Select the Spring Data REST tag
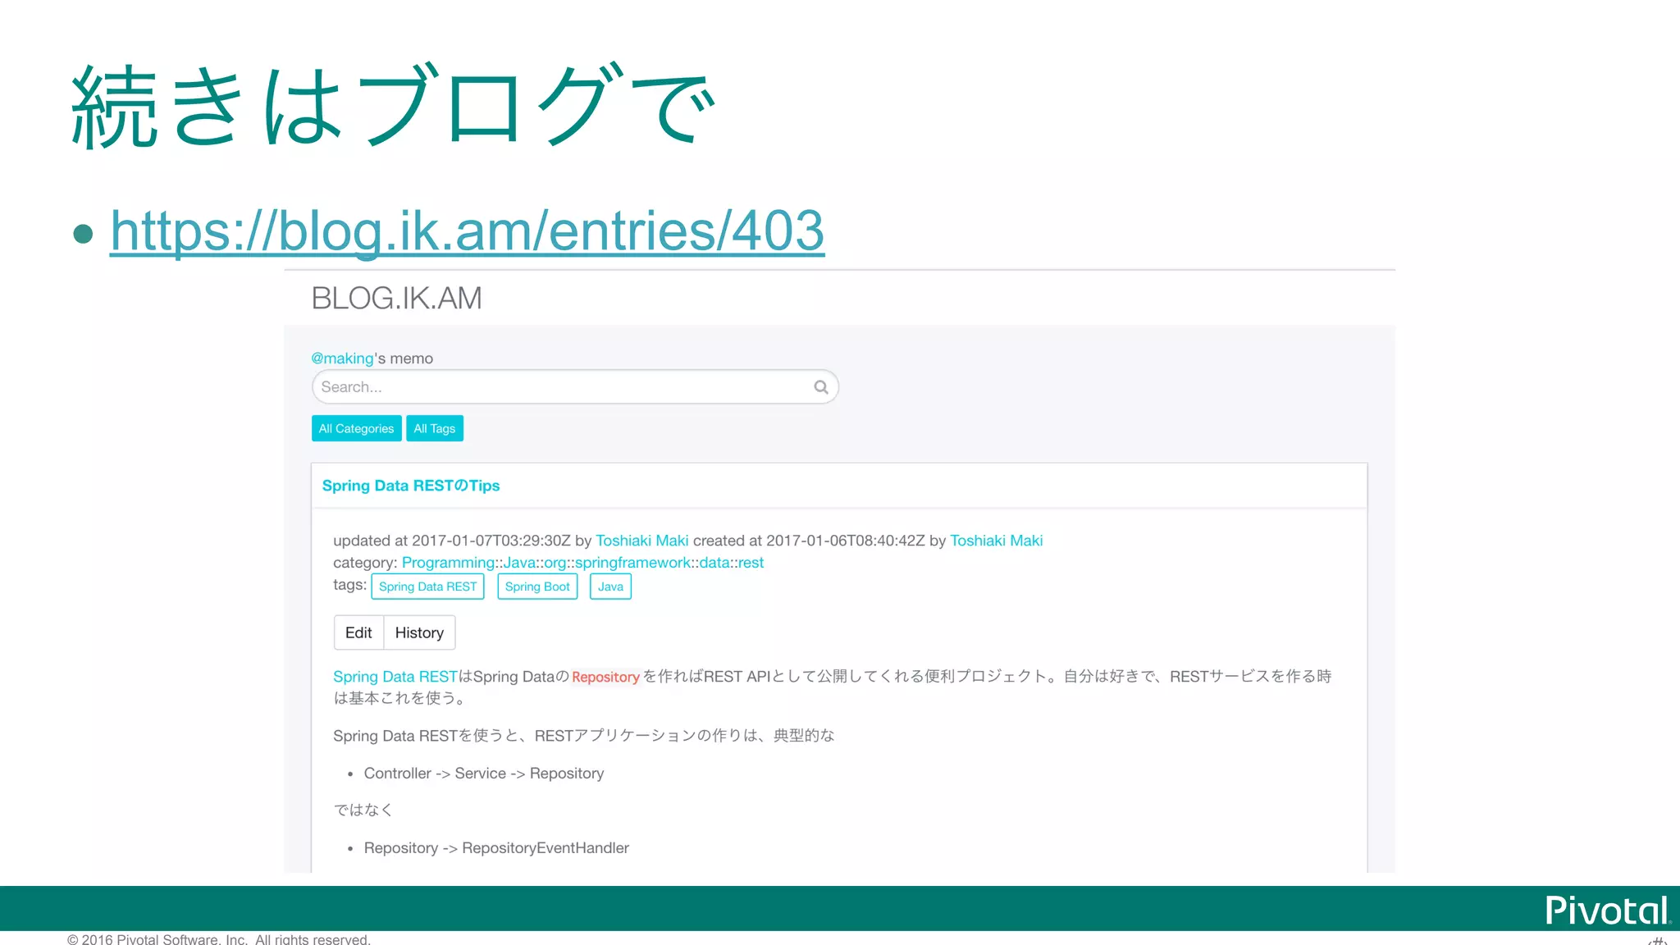 coord(427,587)
